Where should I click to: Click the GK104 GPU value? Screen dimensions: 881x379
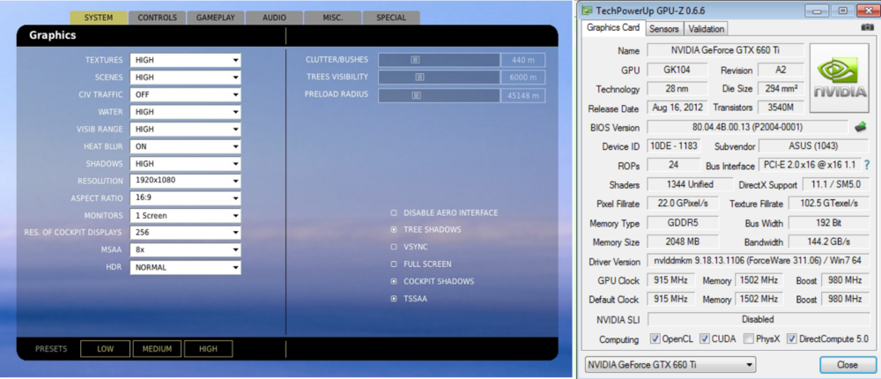(x=678, y=70)
